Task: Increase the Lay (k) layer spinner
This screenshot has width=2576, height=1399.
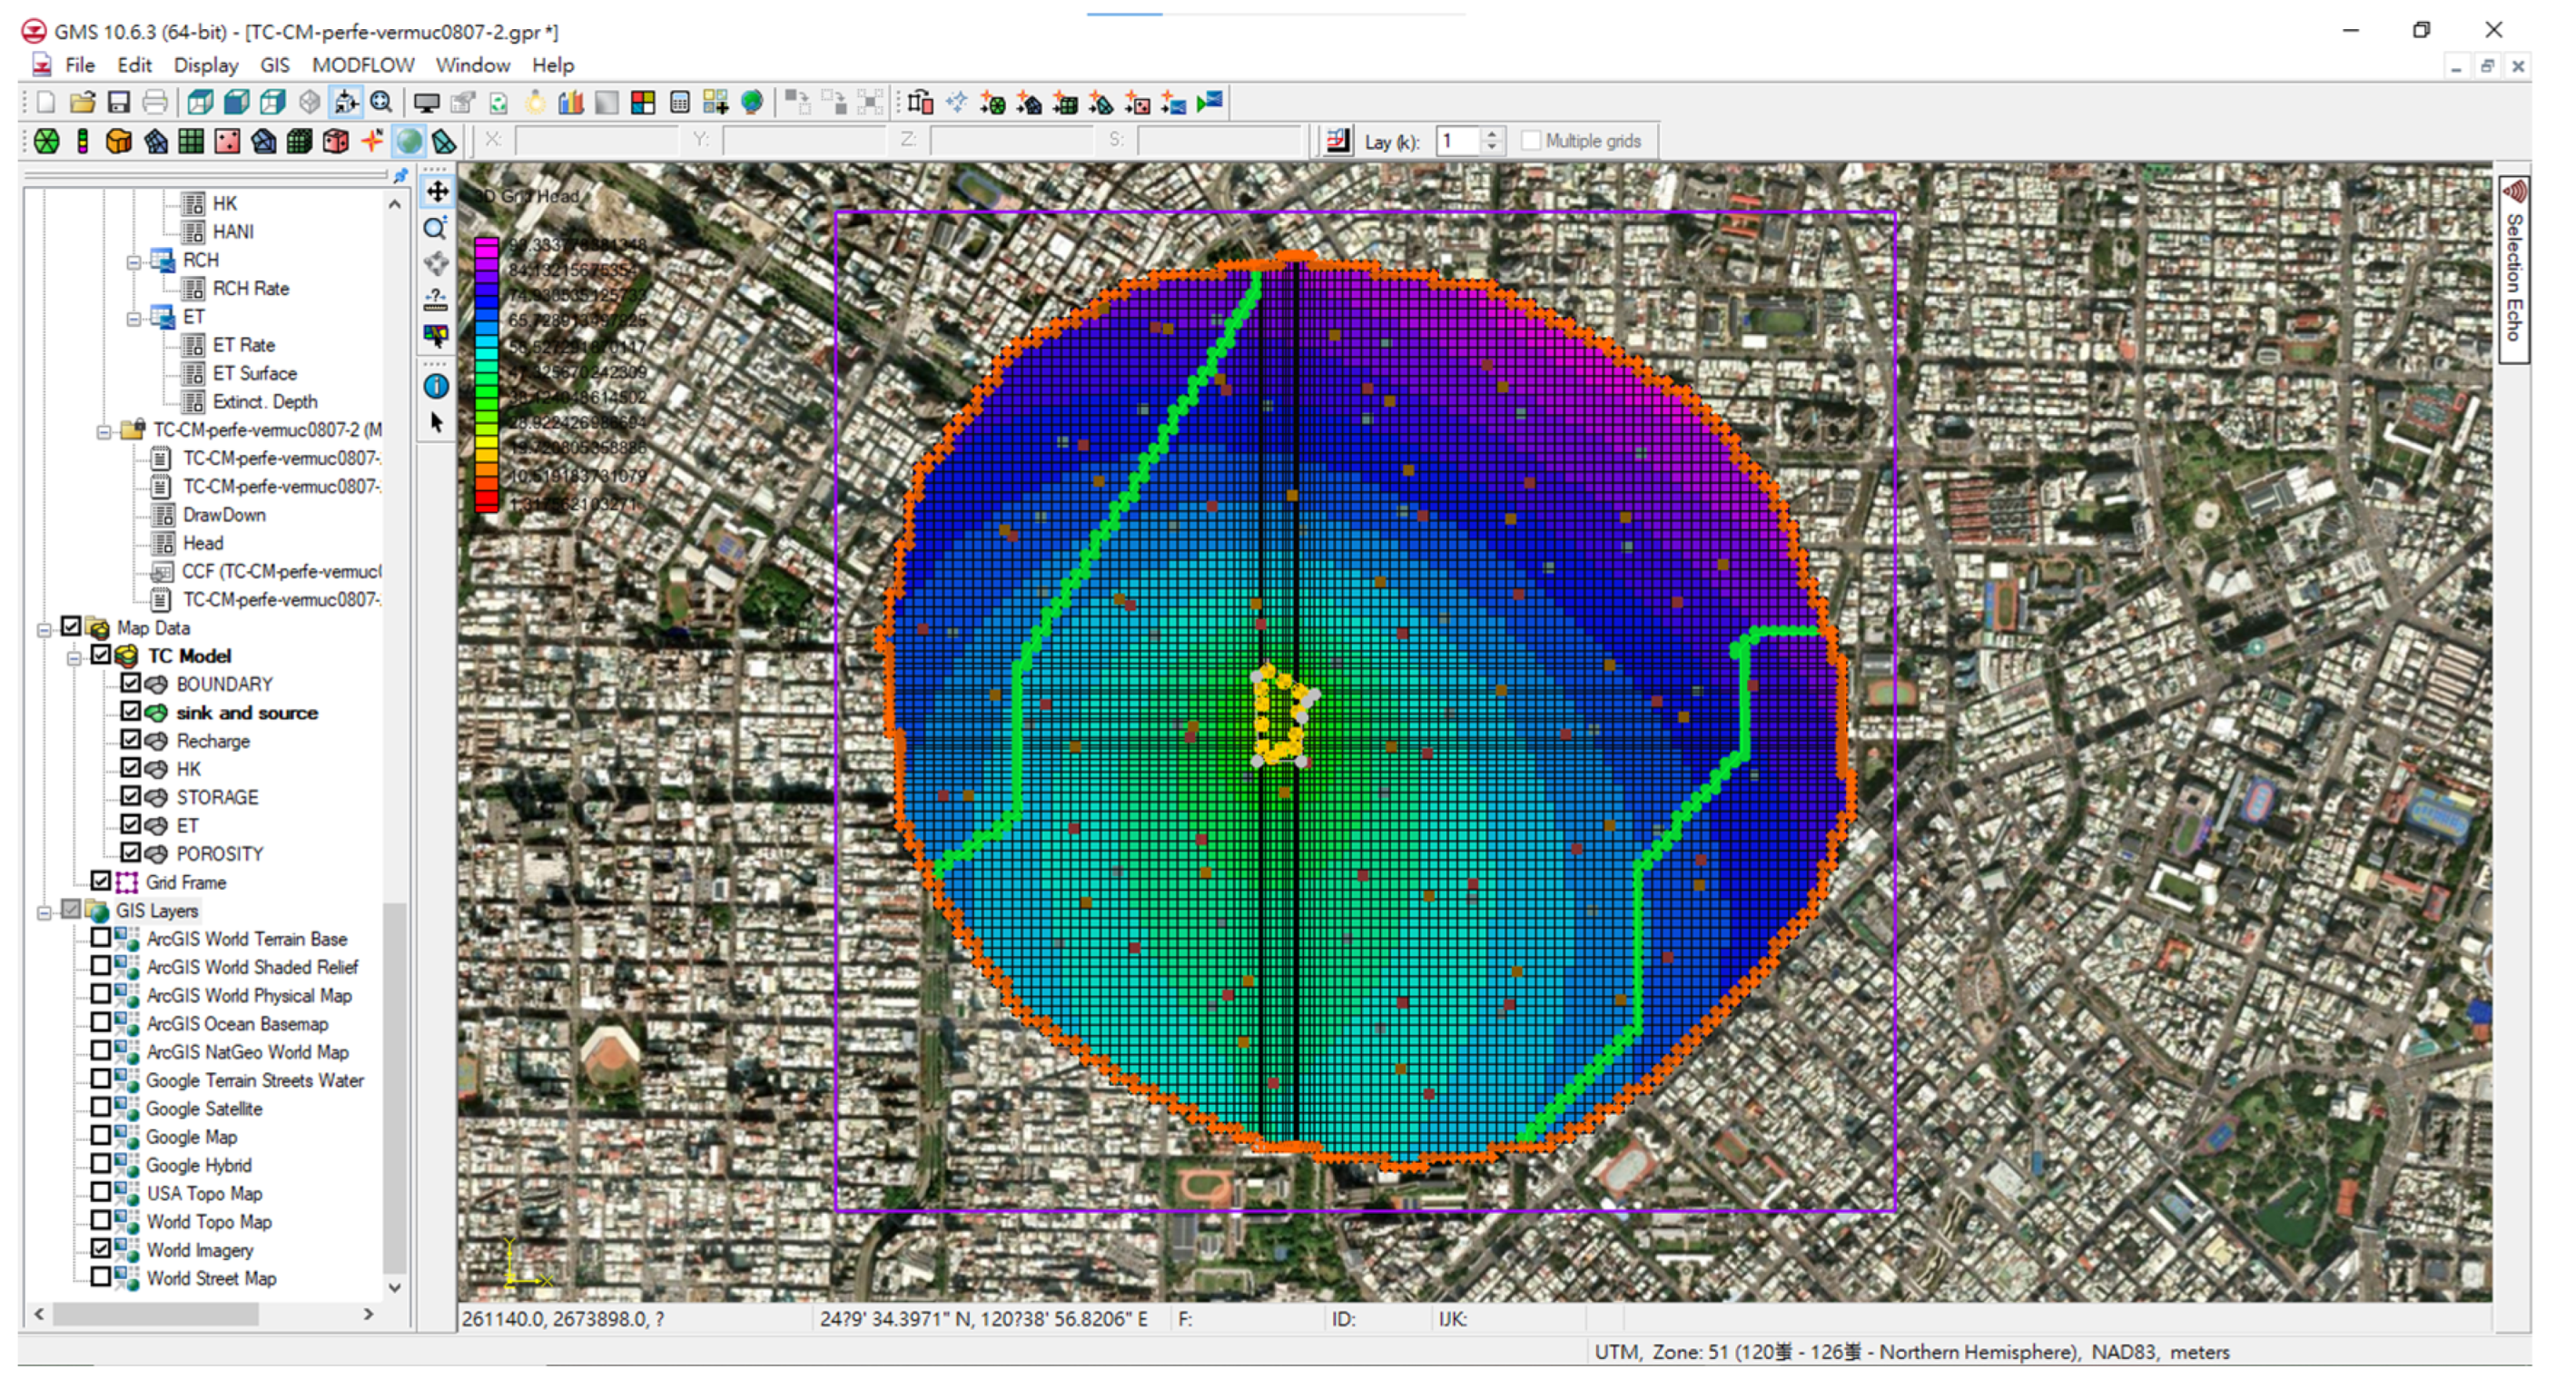Action: 1491,134
